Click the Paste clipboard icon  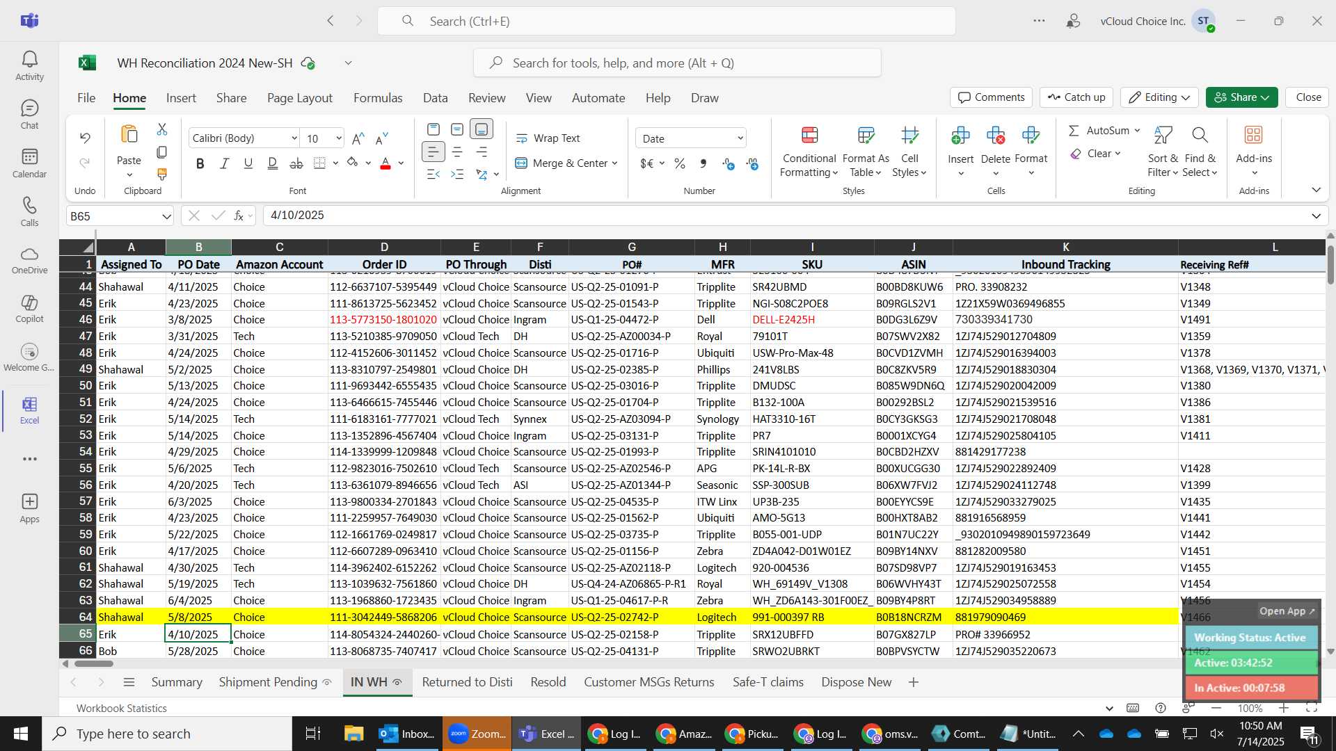pyautogui.click(x=129, y=134)
